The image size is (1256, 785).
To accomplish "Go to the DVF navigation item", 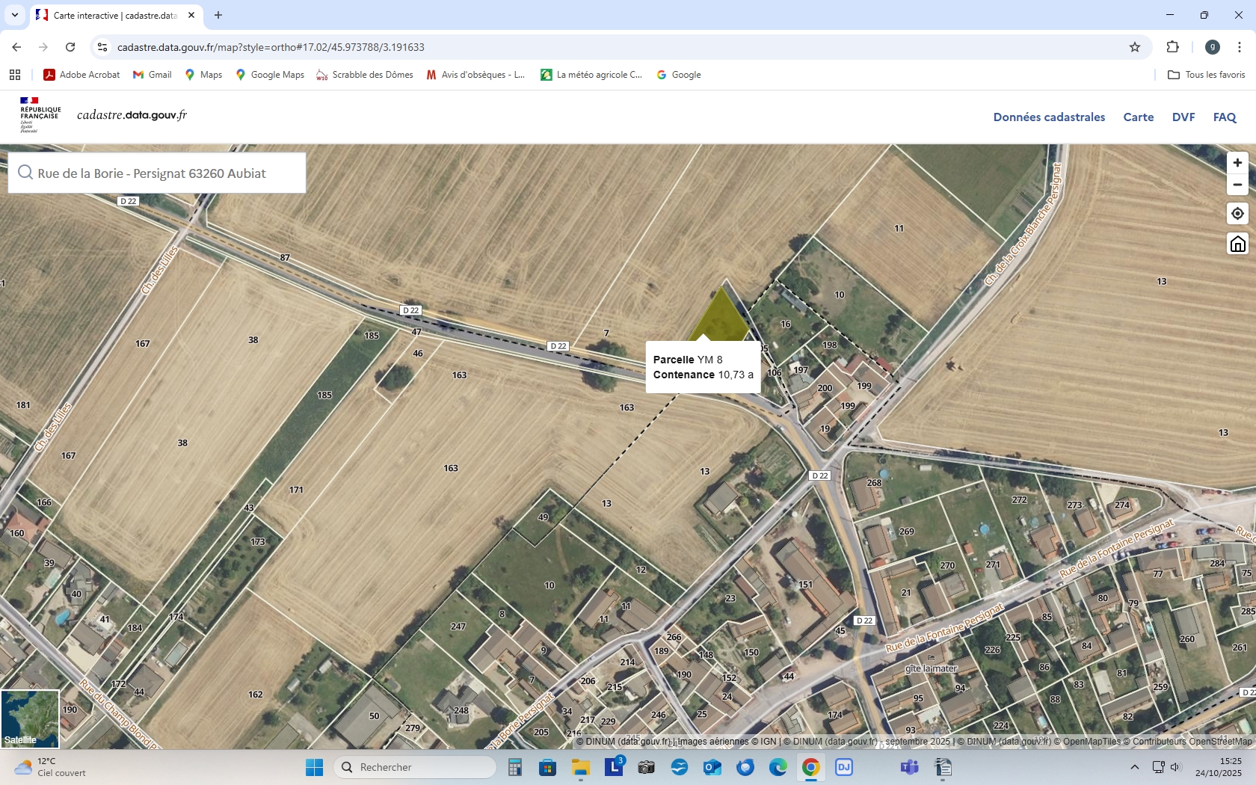I will click(x=1183, y=117).
